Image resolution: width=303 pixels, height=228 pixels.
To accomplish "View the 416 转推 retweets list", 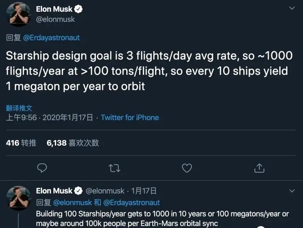I will [x=21, y=143].
